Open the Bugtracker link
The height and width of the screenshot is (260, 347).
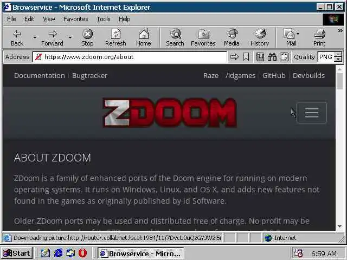click(x=89, y=76)
